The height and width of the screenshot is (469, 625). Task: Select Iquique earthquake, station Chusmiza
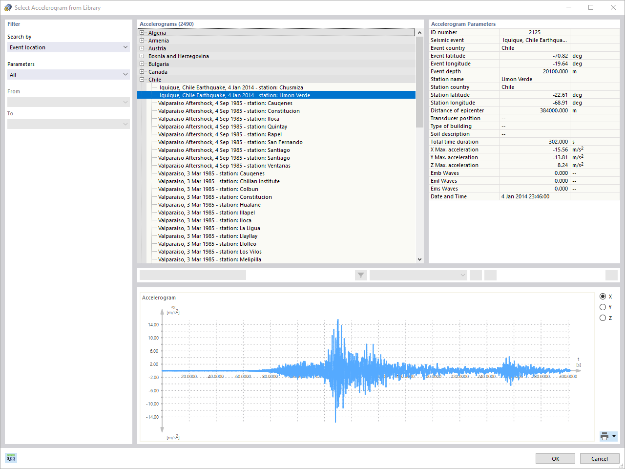[231, 87]
